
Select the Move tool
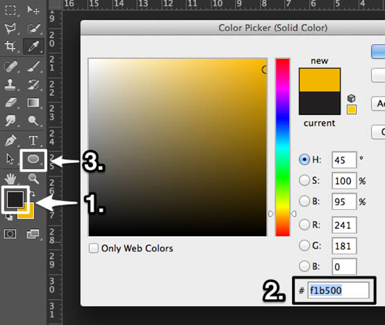click(x=33, y=10)
